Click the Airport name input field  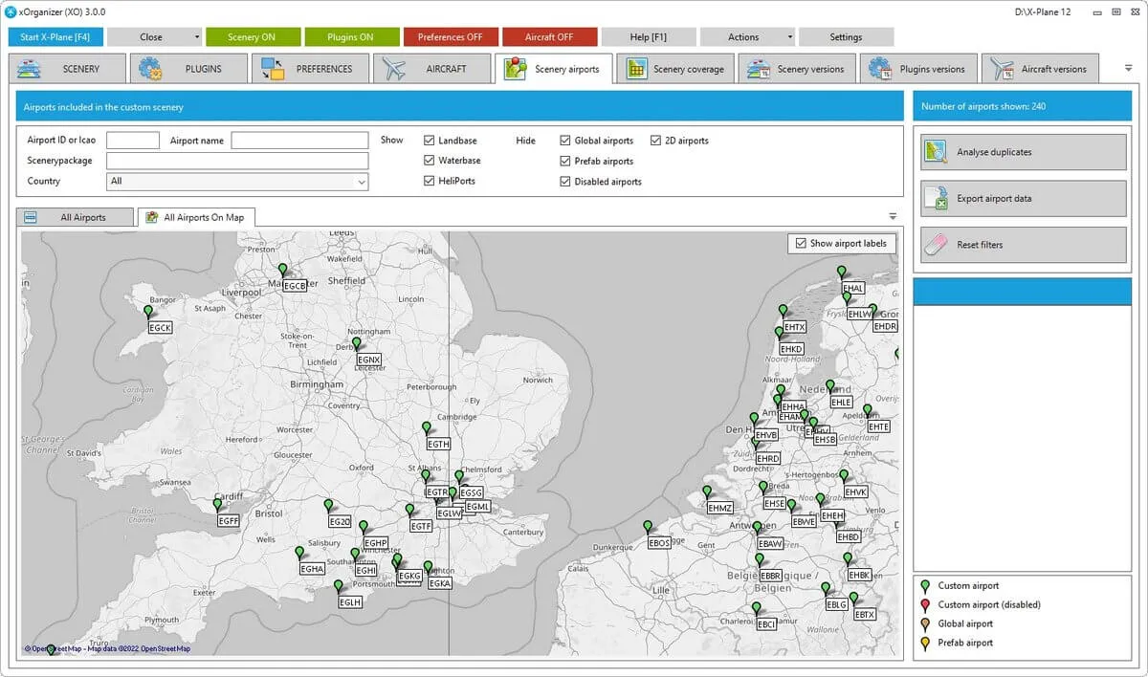tap(299, 141)
